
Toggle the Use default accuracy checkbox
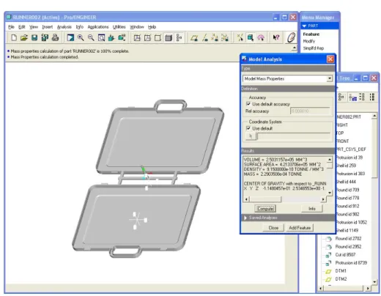pos(248,104)
